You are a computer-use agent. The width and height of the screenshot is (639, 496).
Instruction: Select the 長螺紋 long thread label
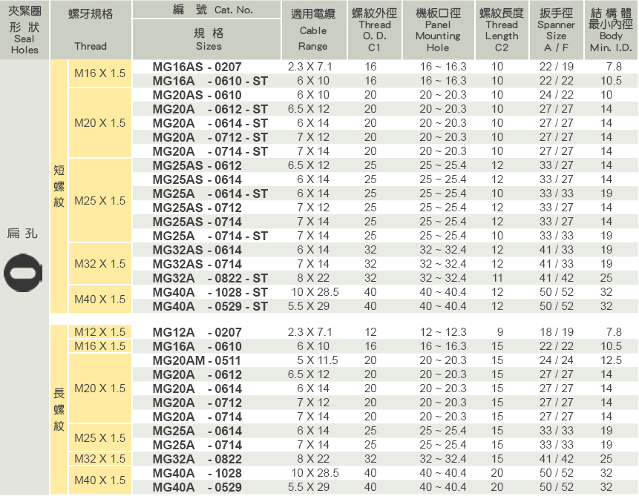pyautogui.click(x=59, y=410)
